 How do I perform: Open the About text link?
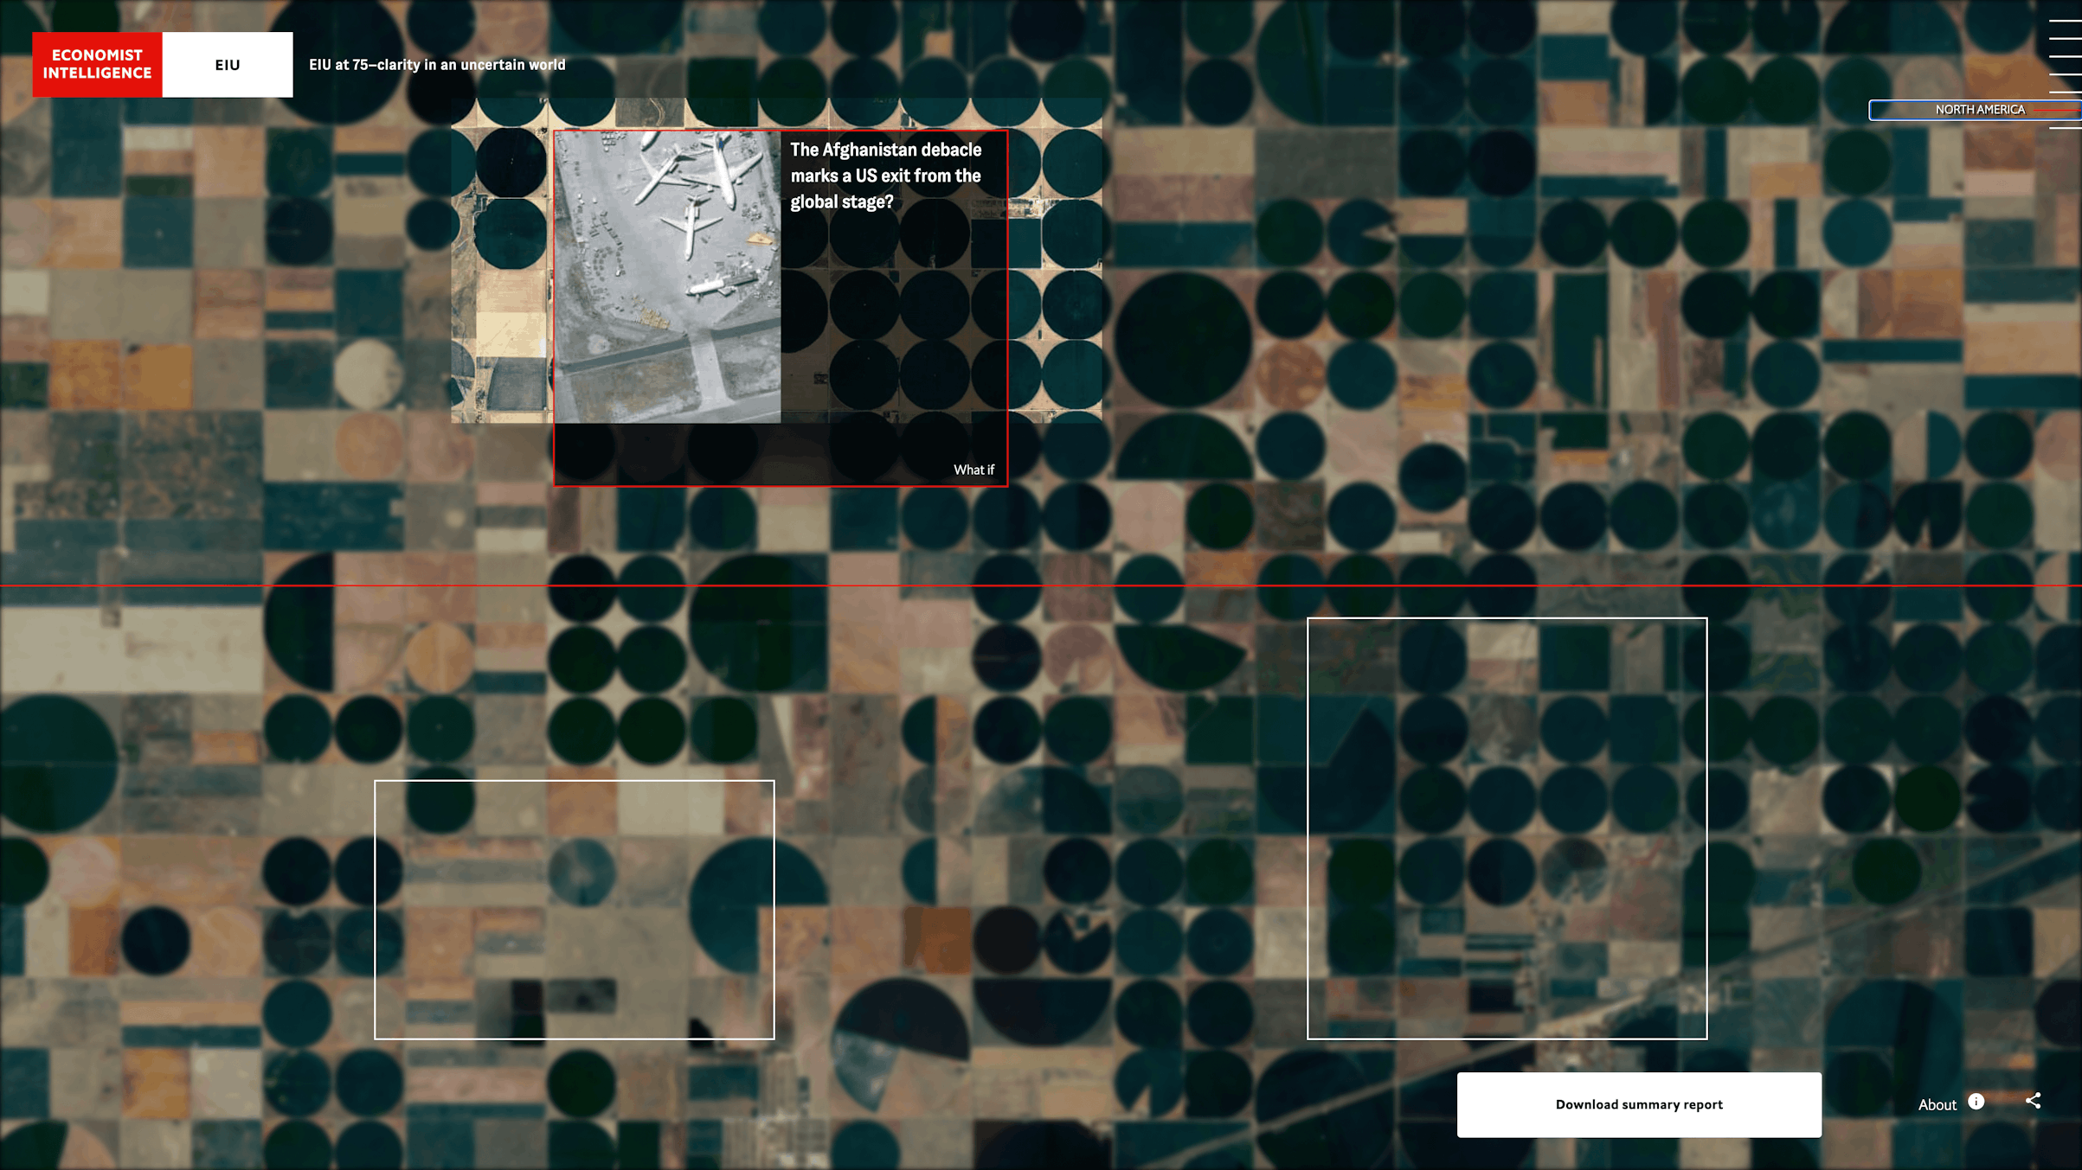[1936, 1104]
